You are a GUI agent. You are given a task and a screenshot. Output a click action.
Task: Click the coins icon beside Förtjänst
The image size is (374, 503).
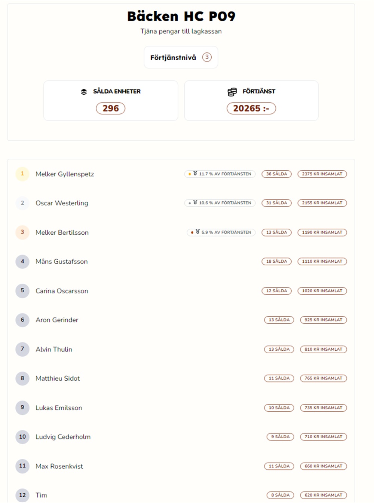(232, 92)
